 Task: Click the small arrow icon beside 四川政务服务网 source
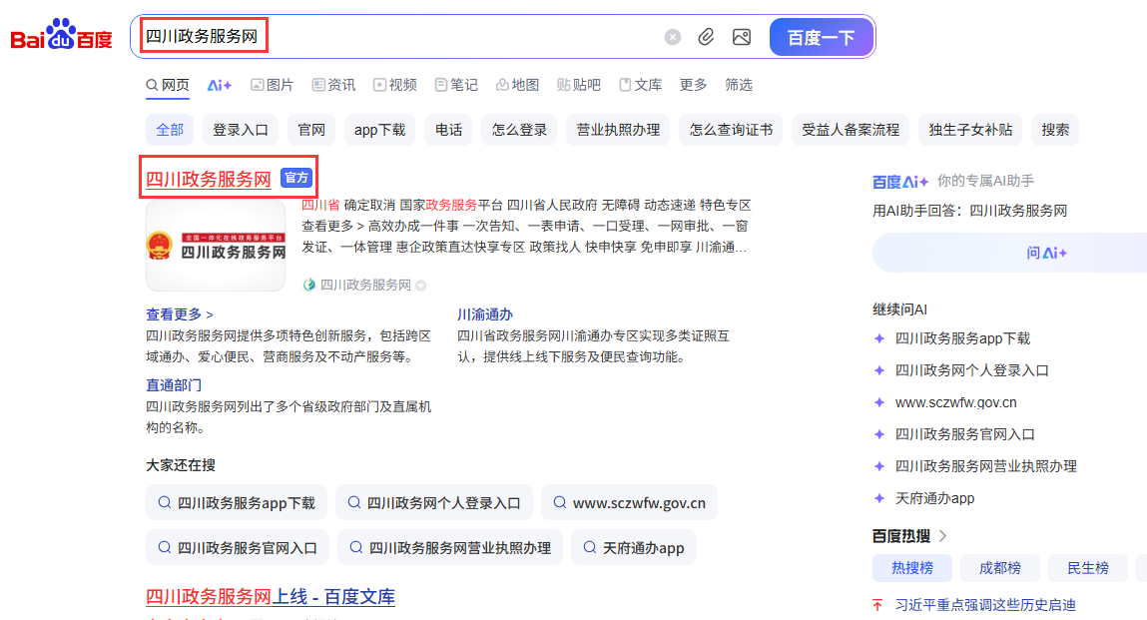[421, 286]
